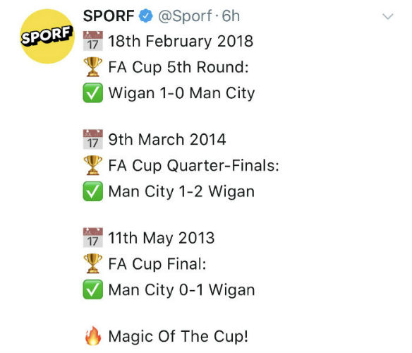Click calendar emoji beside 18th February 2018

click(93, 41)
